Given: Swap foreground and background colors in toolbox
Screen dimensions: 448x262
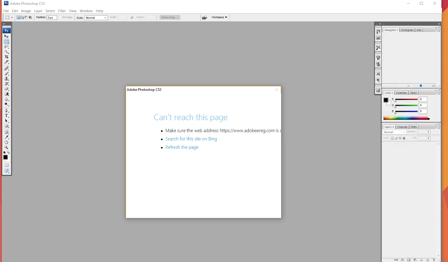Looking at the screenshot, I should (9, 153).
